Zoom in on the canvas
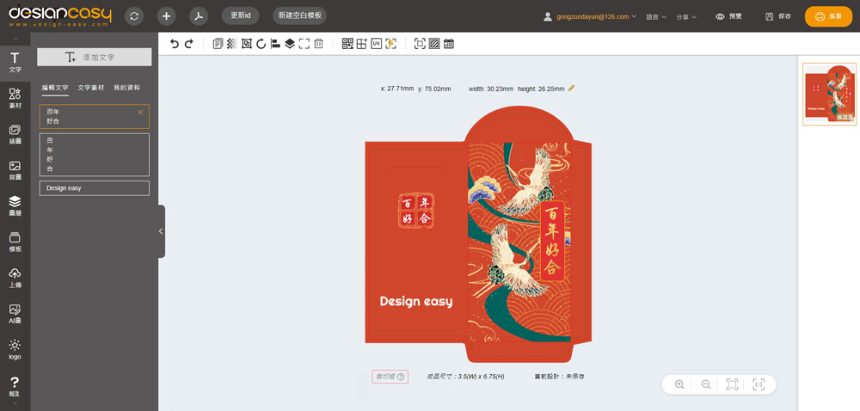Image resolution: width=860 pixels, height=411 pixels. click(679, 384)
